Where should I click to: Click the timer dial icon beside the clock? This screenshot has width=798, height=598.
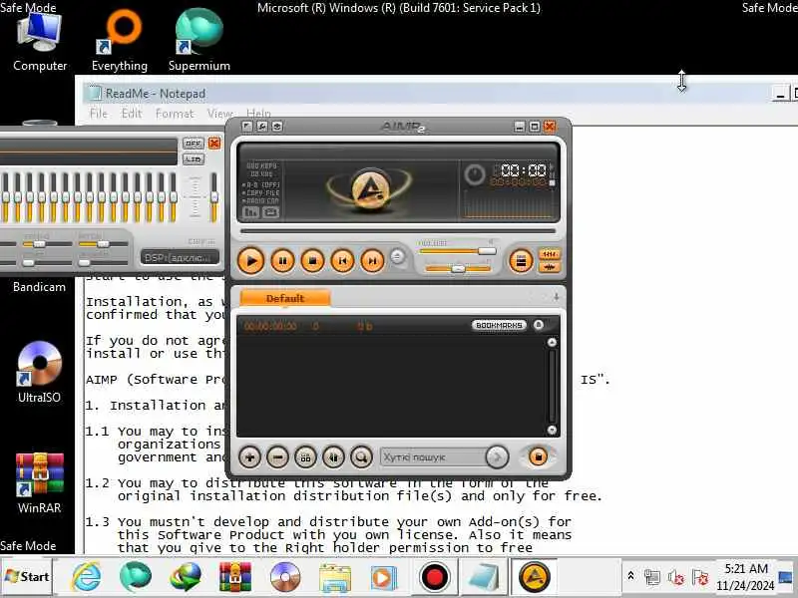475,174
